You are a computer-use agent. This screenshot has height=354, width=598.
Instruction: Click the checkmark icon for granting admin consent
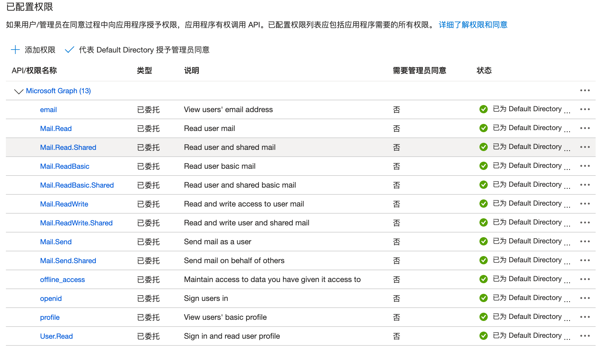click(x=69, y=50)
